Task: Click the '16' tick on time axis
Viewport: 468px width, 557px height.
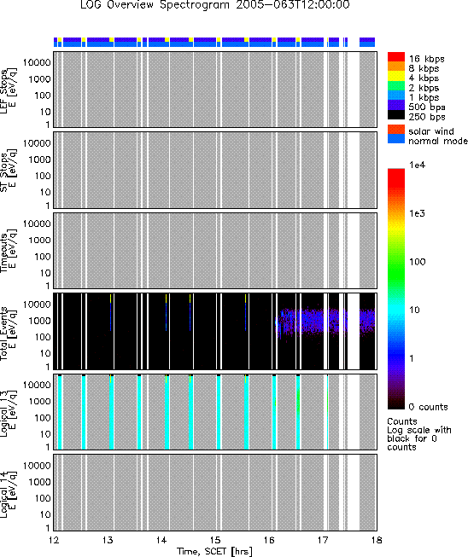Action: pyautogui.click(x=269, y=540)
